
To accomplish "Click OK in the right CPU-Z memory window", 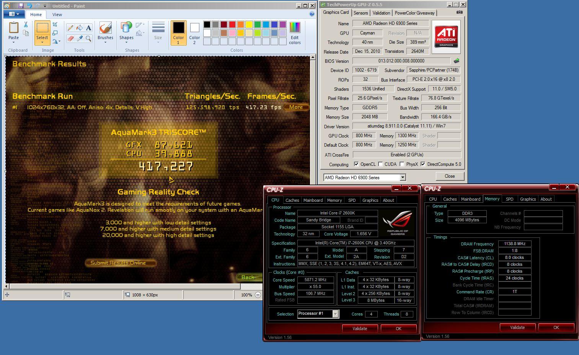I will pos(556,327).
